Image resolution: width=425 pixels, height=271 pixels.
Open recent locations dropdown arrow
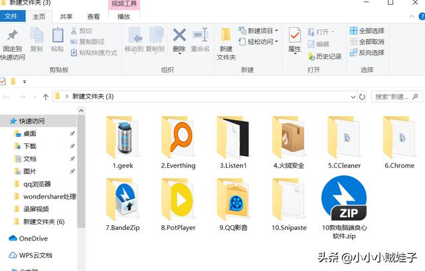pyautogui.click(x=35, y=97)
